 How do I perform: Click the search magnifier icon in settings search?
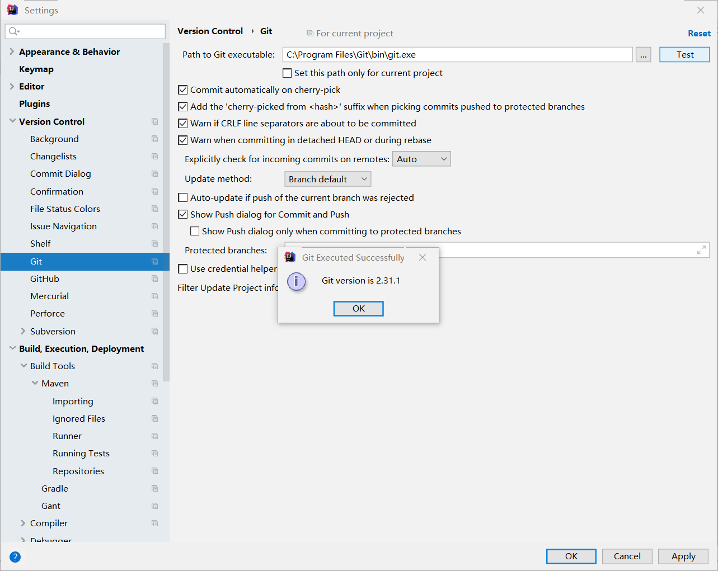coord(14,31)
